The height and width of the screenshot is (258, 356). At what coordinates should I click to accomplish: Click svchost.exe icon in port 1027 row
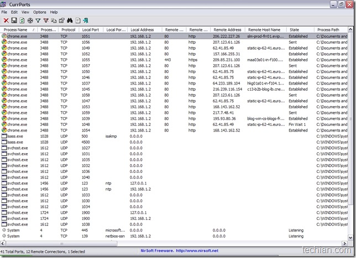tap(4, 148)
